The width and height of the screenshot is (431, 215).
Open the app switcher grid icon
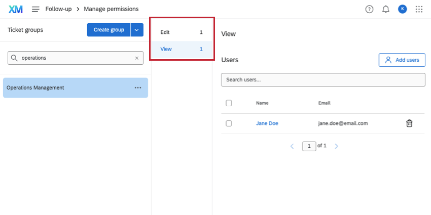pyautogui.click(x=419, y=9)
